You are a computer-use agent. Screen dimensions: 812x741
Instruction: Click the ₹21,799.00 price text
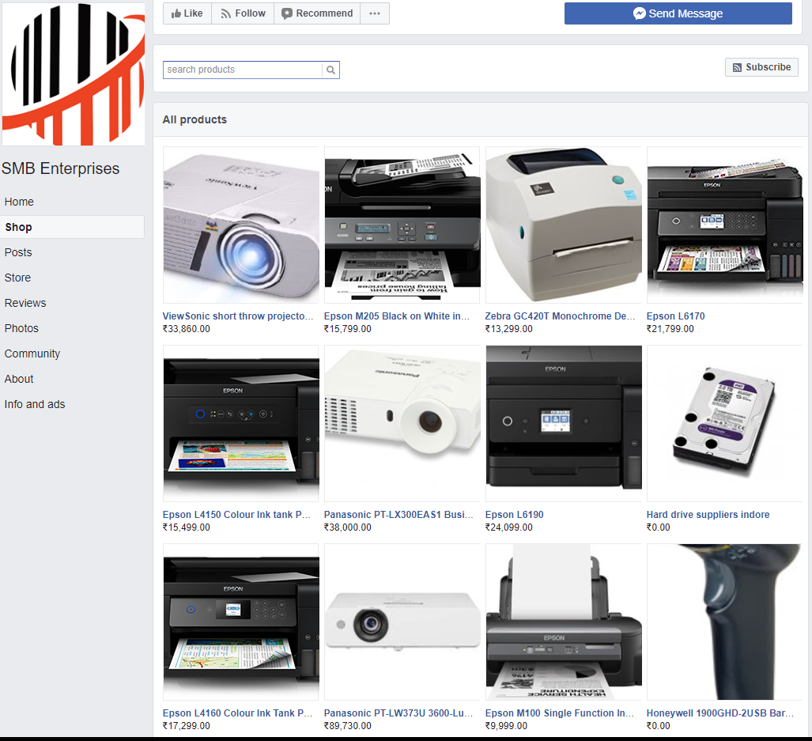coord(670,329)
